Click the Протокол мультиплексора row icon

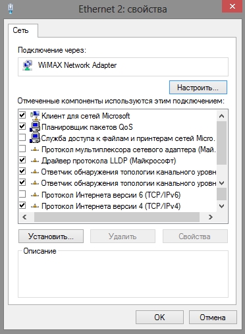(x=35, y=150)
